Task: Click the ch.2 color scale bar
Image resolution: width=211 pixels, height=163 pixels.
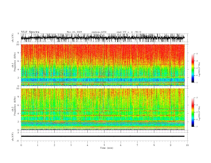Action: click(193, 112)
